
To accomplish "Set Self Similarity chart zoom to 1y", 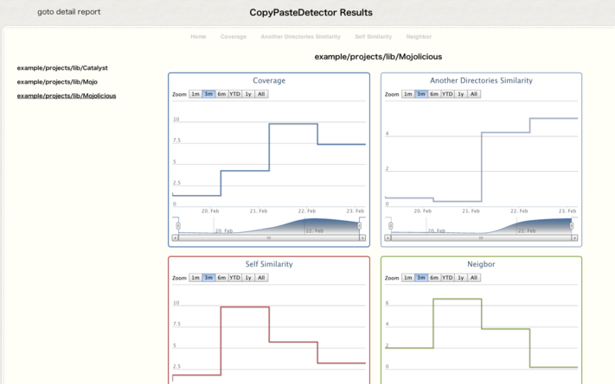I will [248, 278].
